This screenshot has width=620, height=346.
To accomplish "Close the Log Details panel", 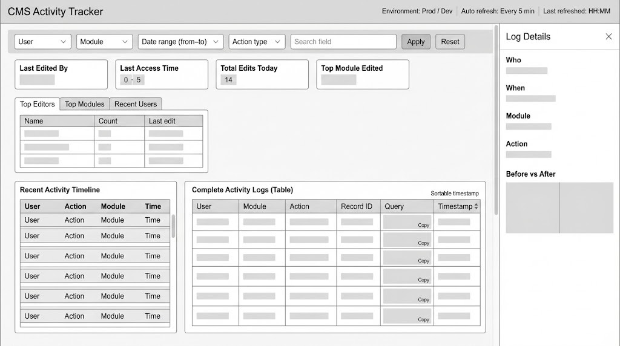I will [x=608, y=36].
